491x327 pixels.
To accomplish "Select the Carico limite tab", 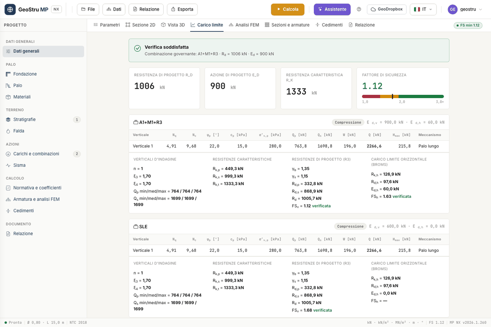I will 207,25.
